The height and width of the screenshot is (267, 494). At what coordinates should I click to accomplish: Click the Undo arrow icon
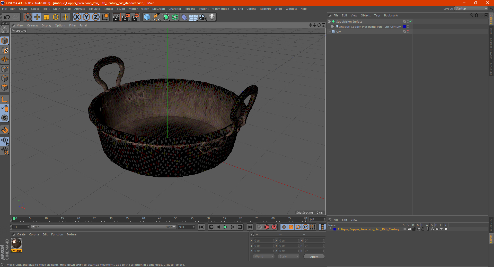(7, 17)
